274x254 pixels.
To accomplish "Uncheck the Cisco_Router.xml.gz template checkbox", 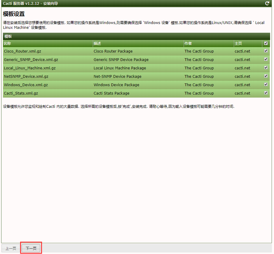I will tap(266, 51).
